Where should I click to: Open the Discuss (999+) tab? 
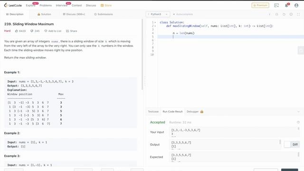(74, 14)
